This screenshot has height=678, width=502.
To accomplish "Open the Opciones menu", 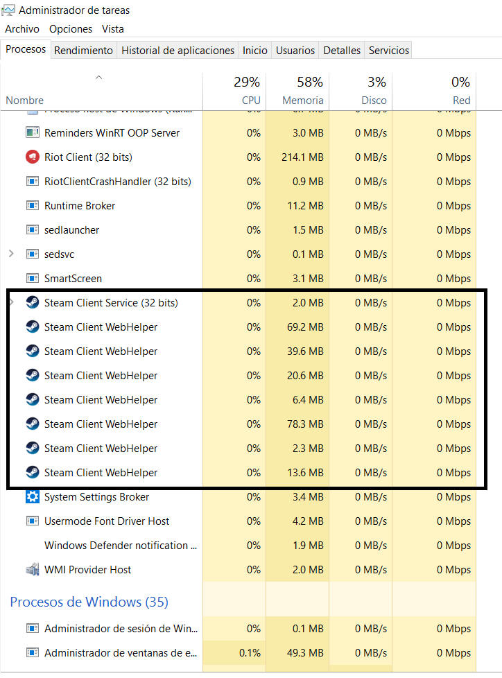I will coord(71,29).
